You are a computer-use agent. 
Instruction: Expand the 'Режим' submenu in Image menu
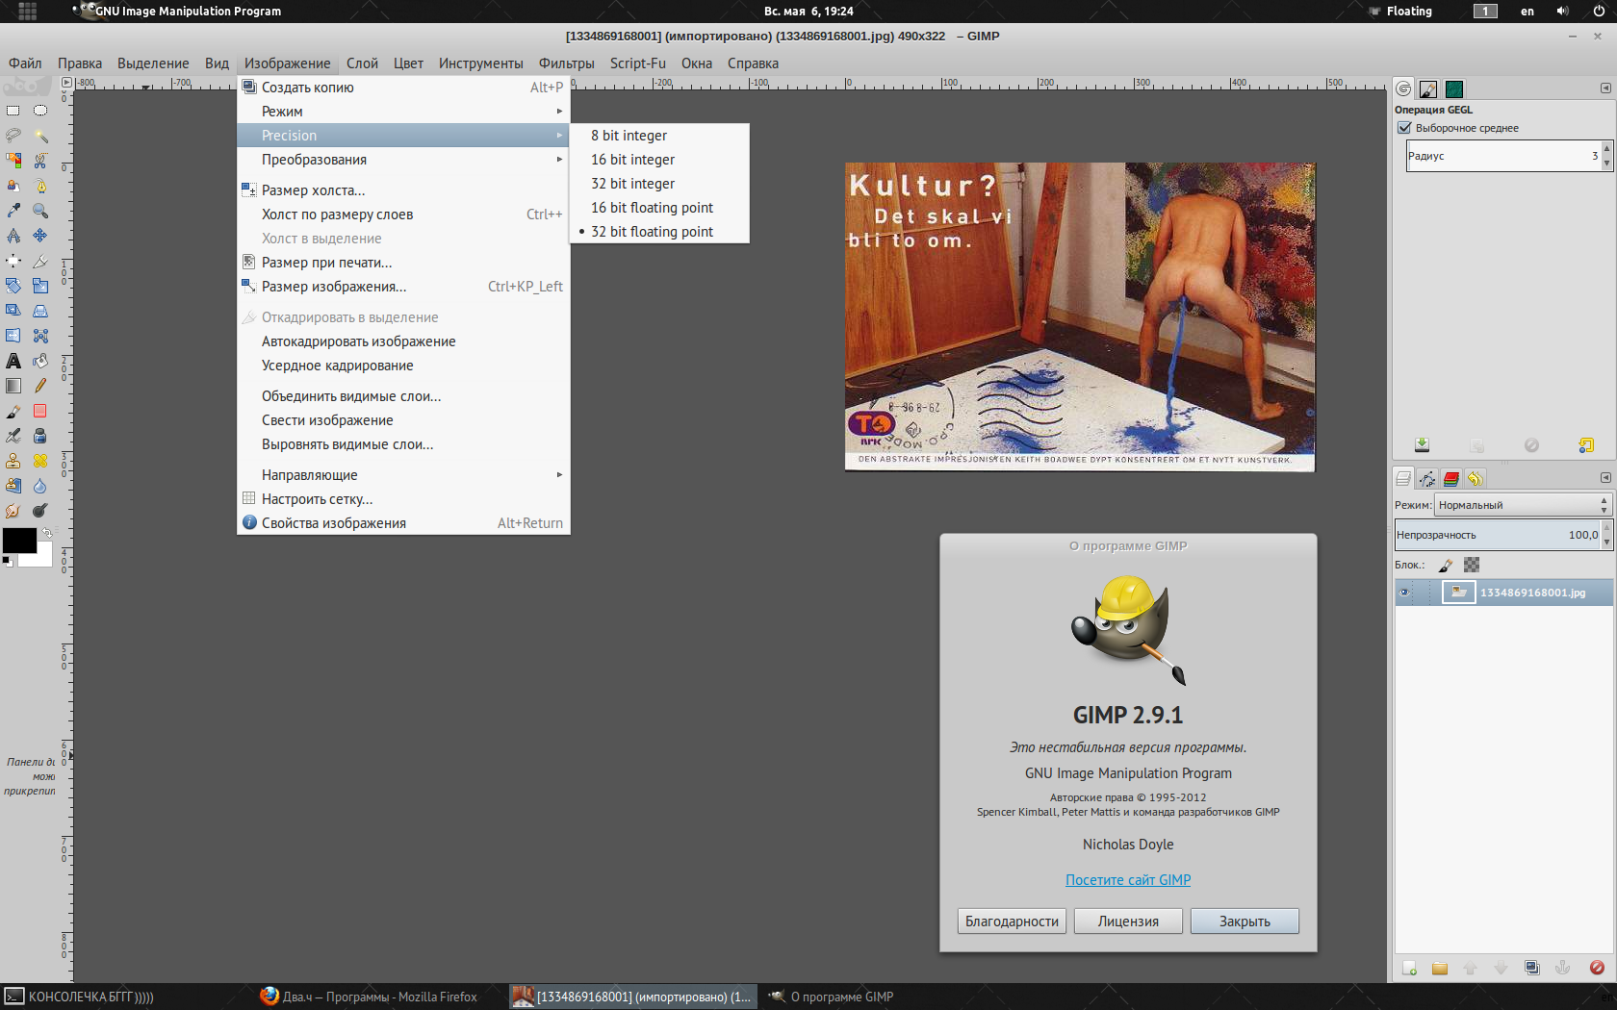403,112
